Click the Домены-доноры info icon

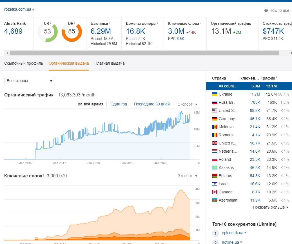[157, 23]
